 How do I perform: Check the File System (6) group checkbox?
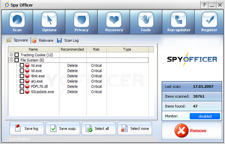pyautogui.click(x=17, y=60)
